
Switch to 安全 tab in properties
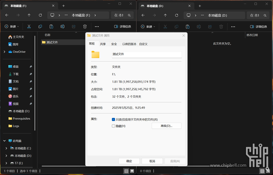(114, 44)
